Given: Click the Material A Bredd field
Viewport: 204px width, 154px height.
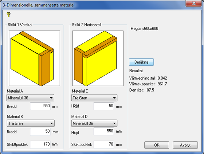Looking at the screenshot, I should tap(40, 106).
